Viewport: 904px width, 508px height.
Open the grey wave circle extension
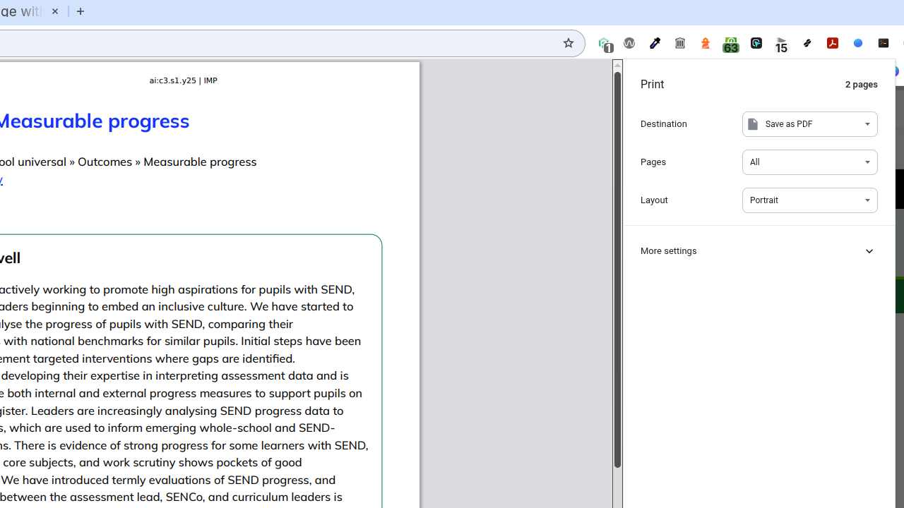click(629, 43)
